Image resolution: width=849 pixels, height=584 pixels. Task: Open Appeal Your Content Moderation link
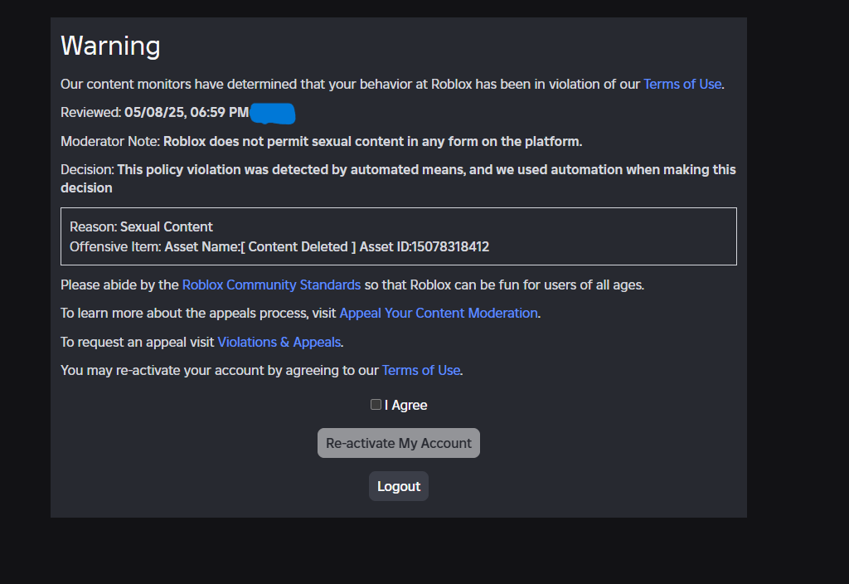click(438, 313)
